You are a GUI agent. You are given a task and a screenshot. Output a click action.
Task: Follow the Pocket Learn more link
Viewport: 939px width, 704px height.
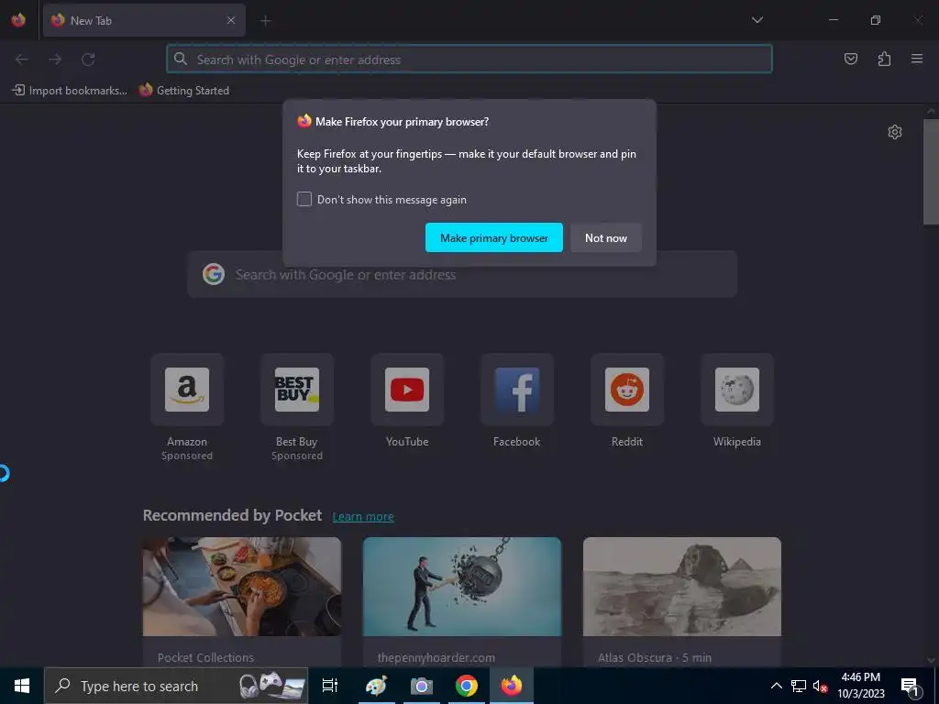(363, 517)
